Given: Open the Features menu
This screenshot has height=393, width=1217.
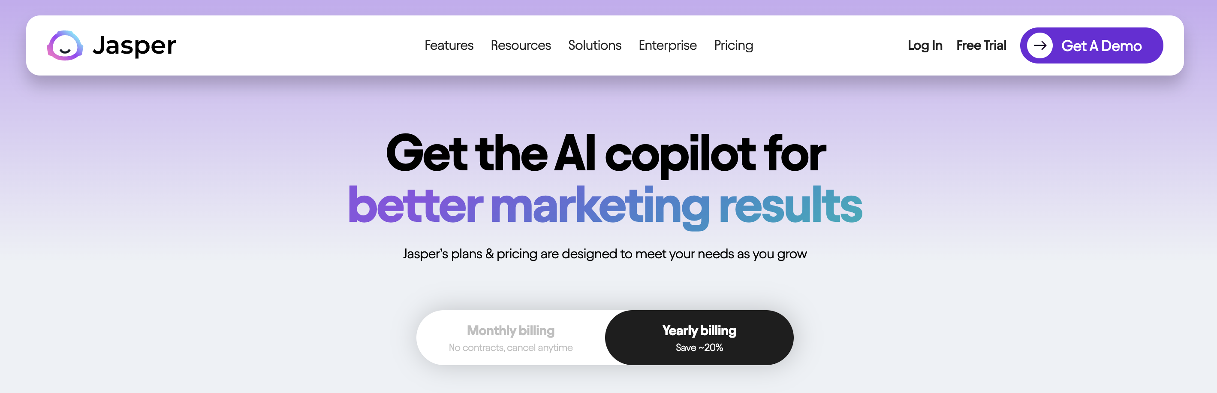Looking at the screenshot, I should [x=449, y=45].
